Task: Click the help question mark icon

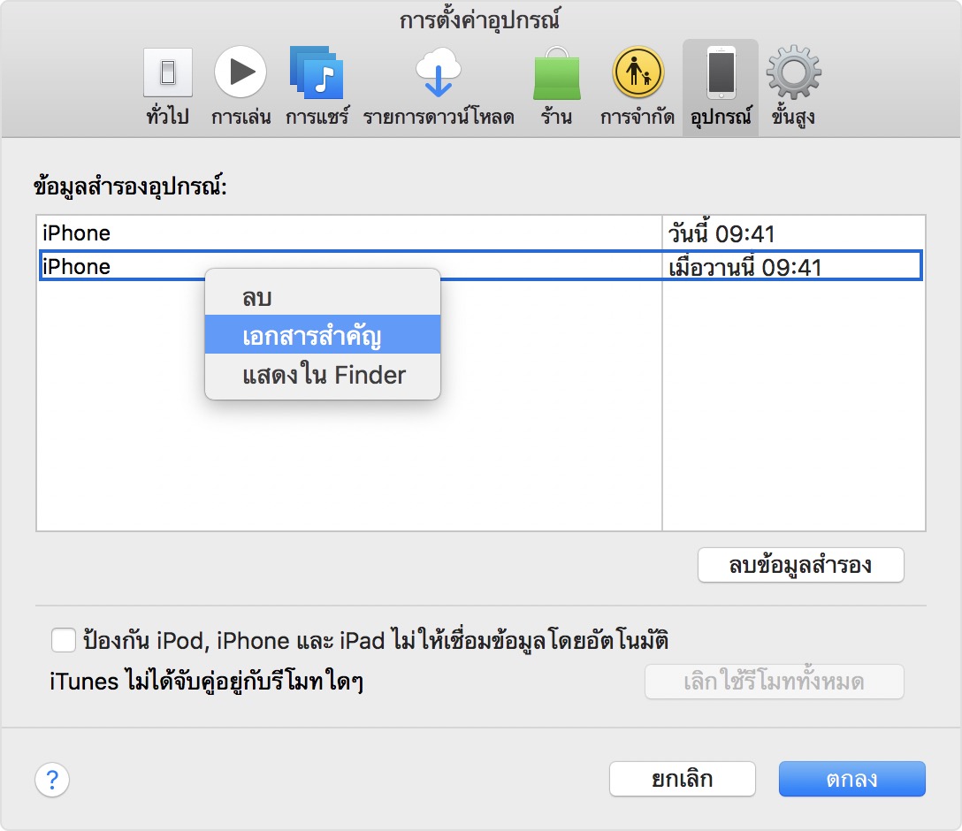Action: coord(51,780)
